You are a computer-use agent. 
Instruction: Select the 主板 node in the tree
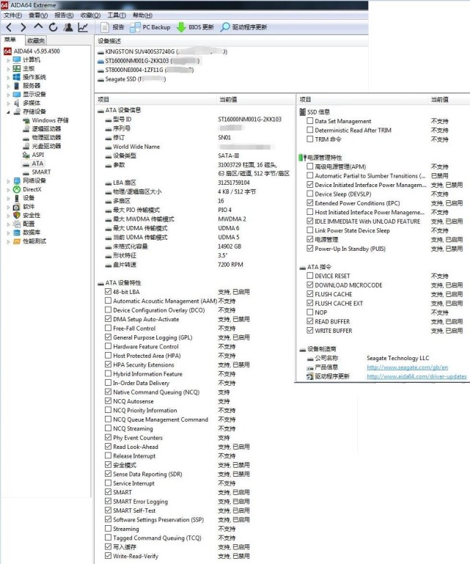tap(23, 68)
